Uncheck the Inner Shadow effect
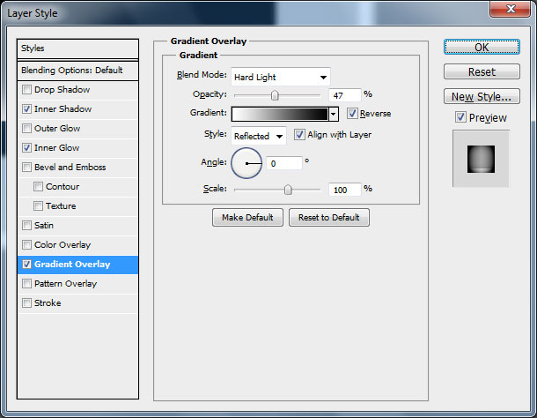This screenshot has height=418, width=537. point(26,109)
